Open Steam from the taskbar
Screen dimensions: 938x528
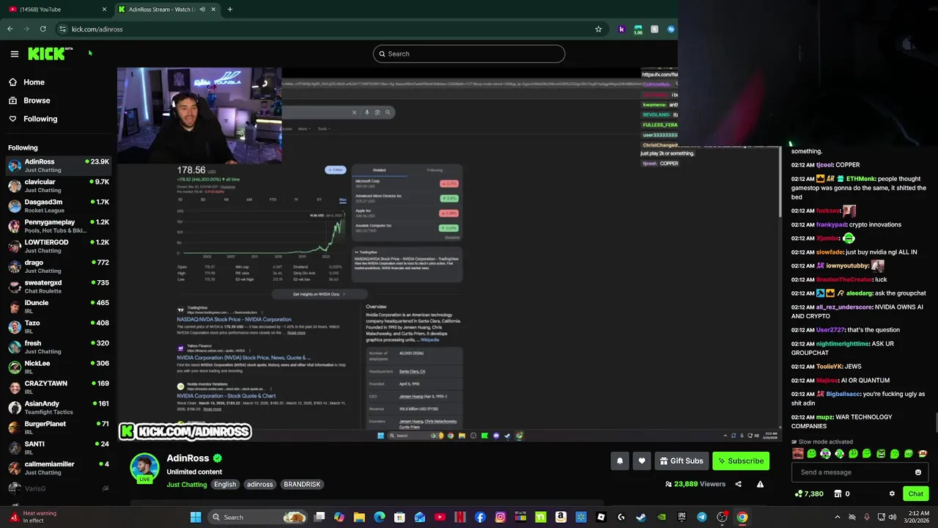[x=641, y=517]
